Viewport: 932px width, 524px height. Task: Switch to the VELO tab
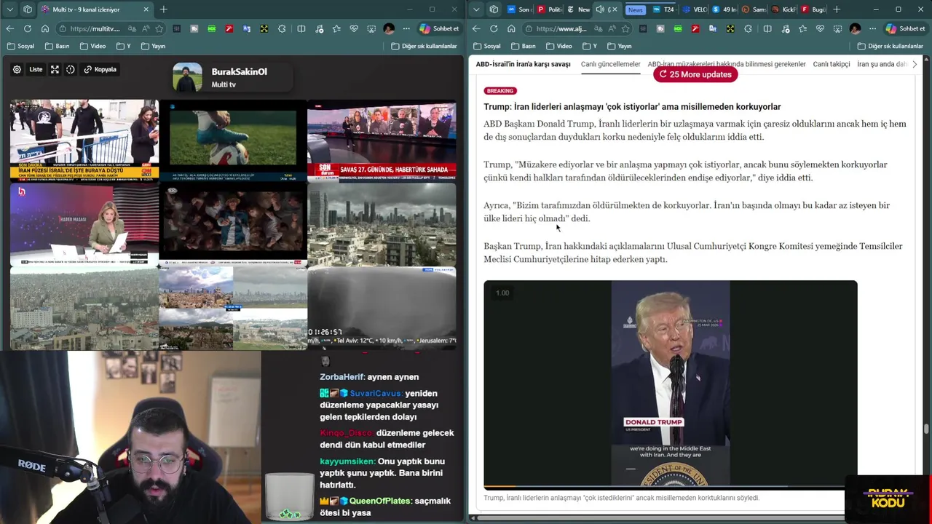click(x=695, y=9)
